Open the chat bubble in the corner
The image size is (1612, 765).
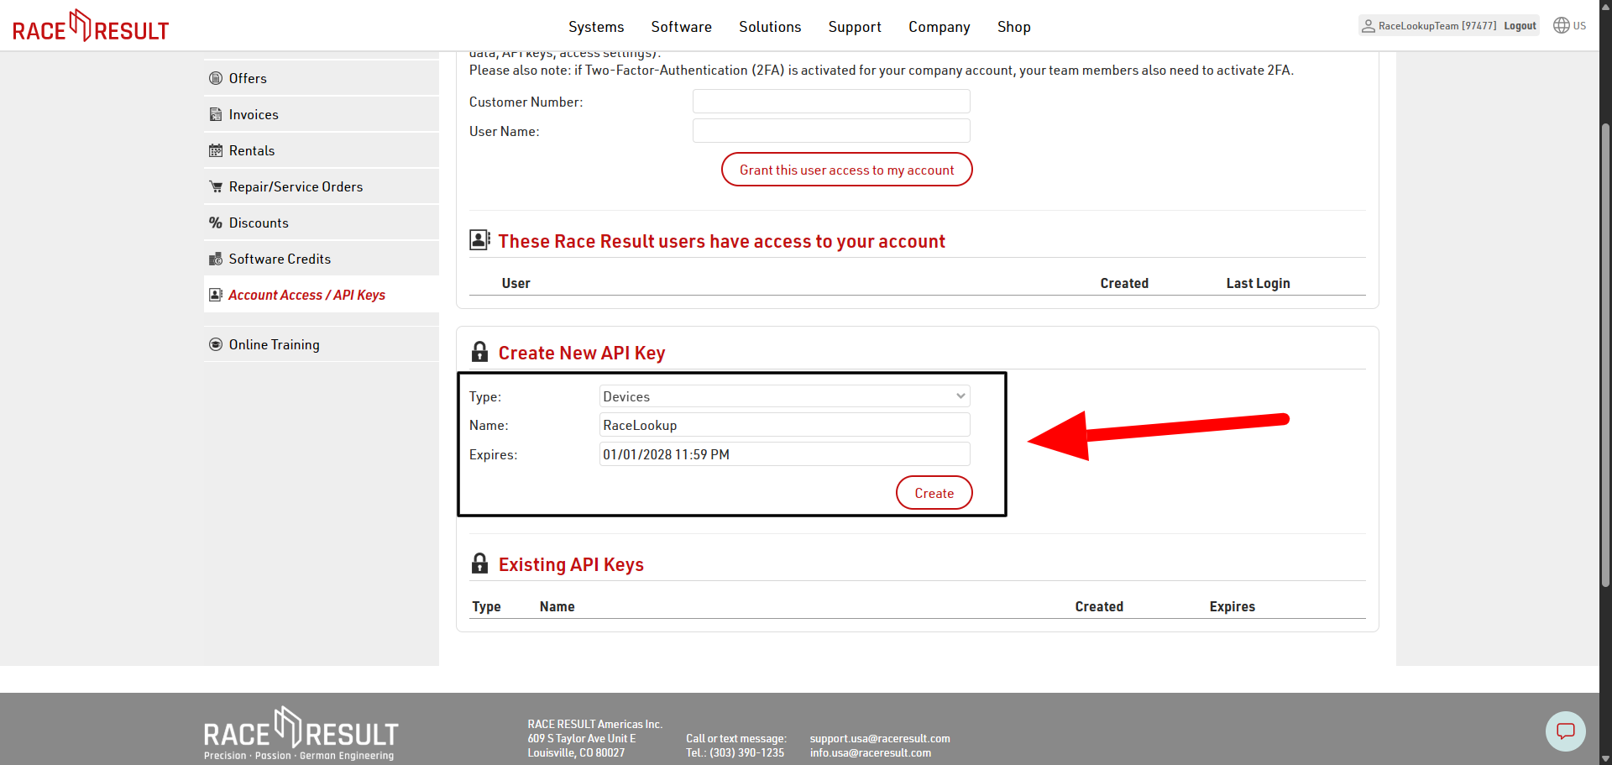1566,731
